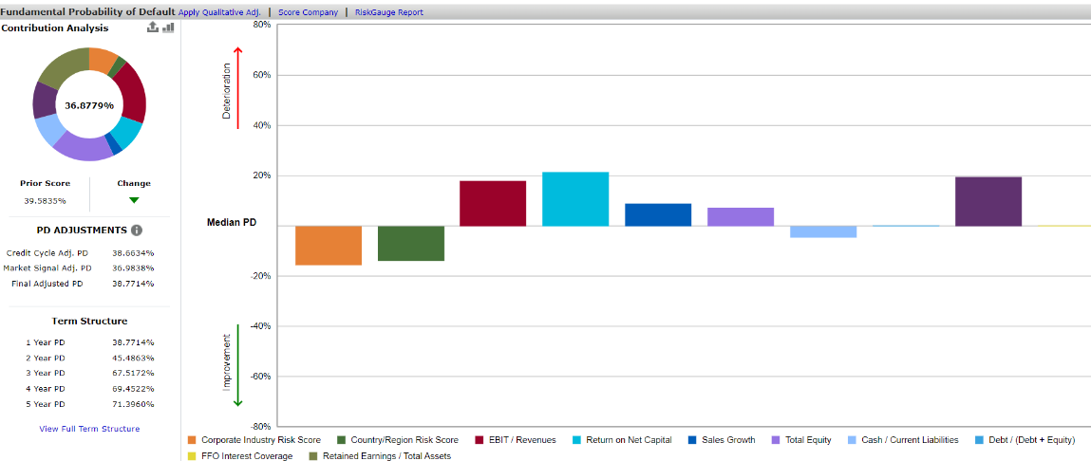This screenshot has width=1091, height=461.
Task: Click the cyan Return on Net Capital bar
Action: (x=575, y=199)
